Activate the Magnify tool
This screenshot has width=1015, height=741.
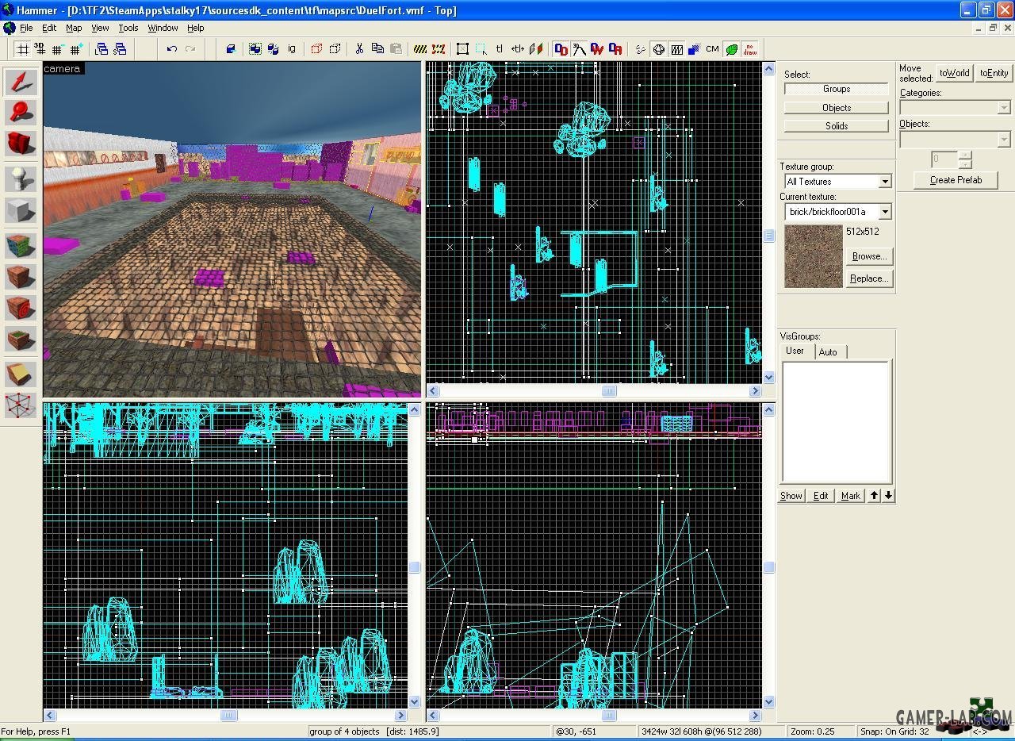[21, 112]
